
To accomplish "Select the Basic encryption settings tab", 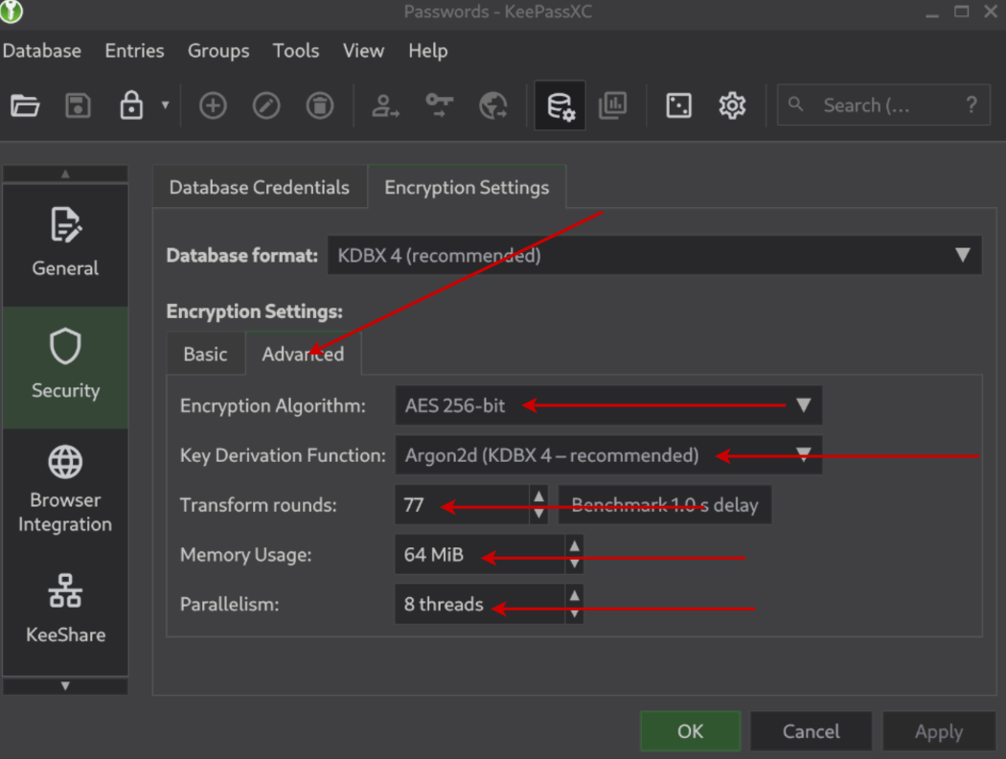I will 205,355.
